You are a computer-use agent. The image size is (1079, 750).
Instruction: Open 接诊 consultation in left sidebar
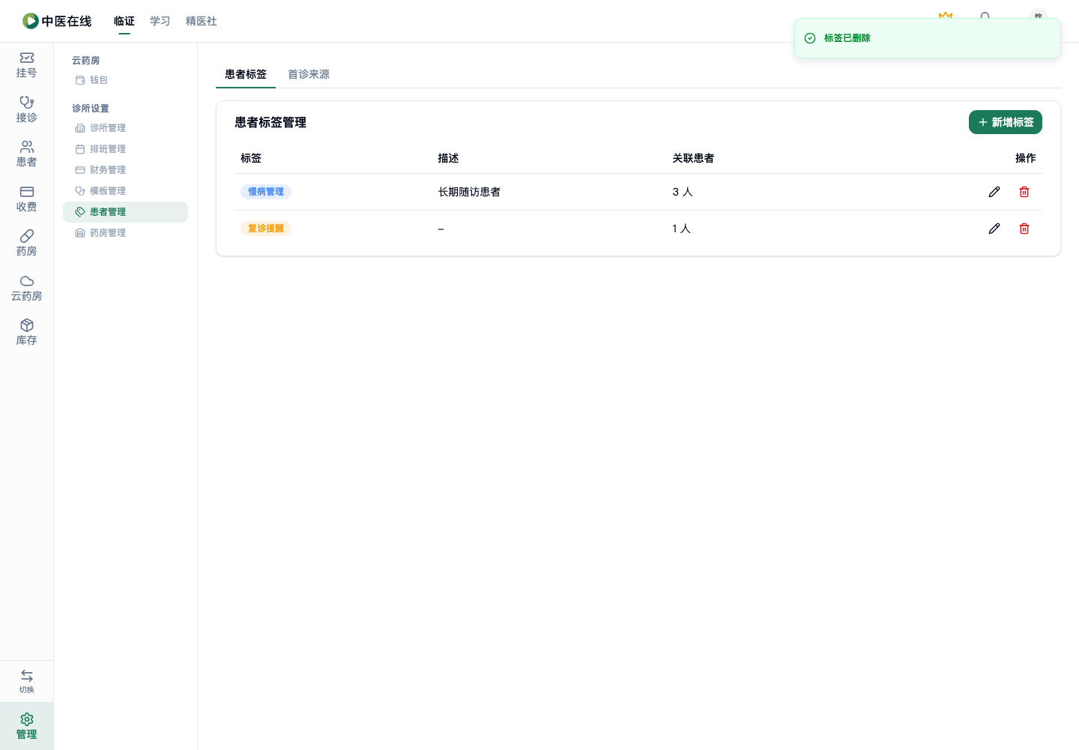[26, 109]
